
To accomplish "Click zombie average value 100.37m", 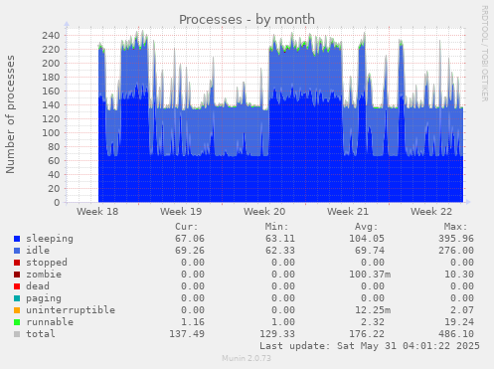I will coord(370,275).
